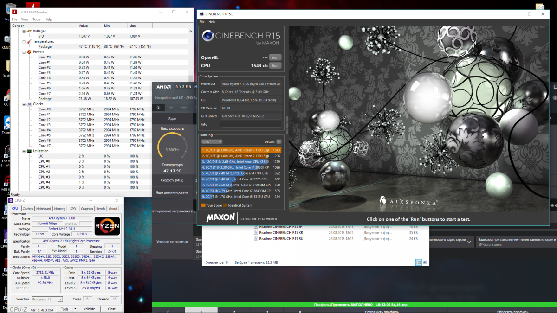The width and height of the screenshot is (557, 313).
Task: Switch to the Mainboard tab in CPU-Z
Action: (x=44, y=209)
